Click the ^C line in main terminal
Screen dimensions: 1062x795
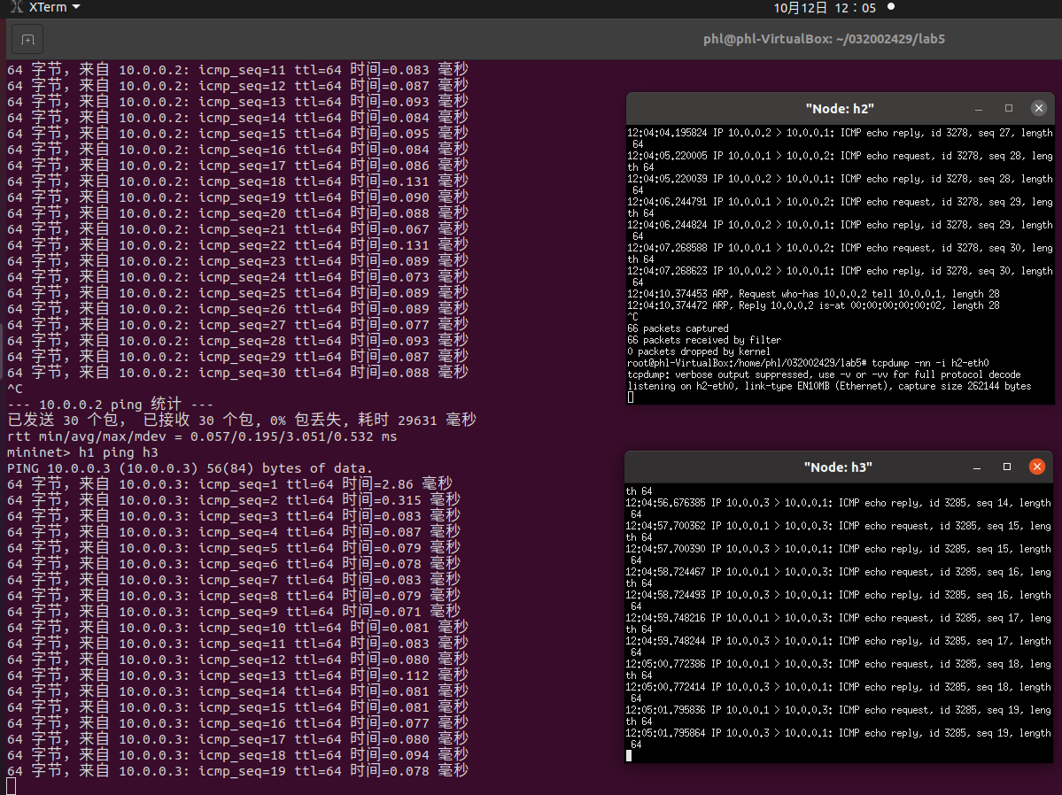pos(15,389)
